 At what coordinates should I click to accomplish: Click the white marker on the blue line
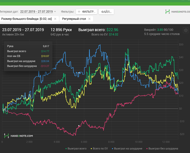[79, 73]
